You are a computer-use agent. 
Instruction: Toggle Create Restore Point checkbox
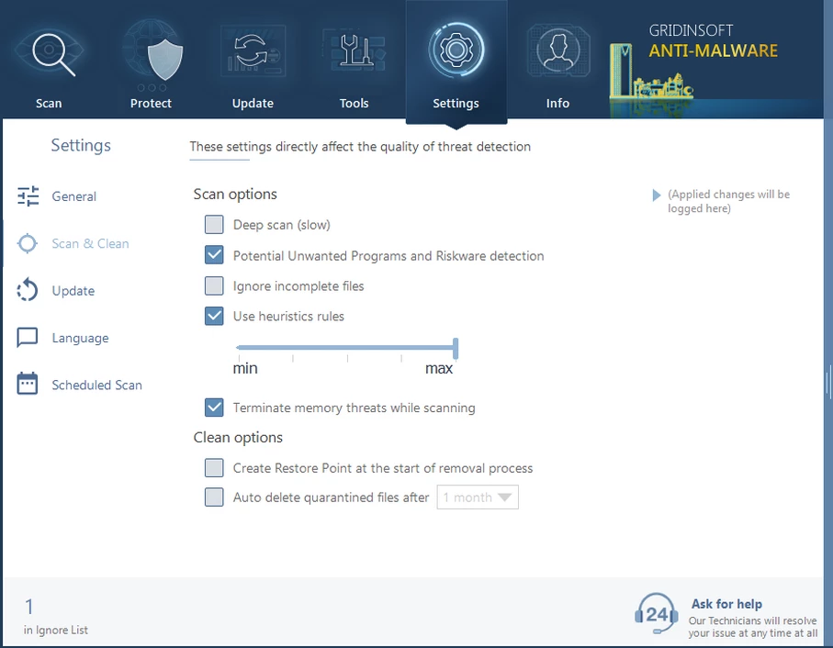(x=214, y=468)
